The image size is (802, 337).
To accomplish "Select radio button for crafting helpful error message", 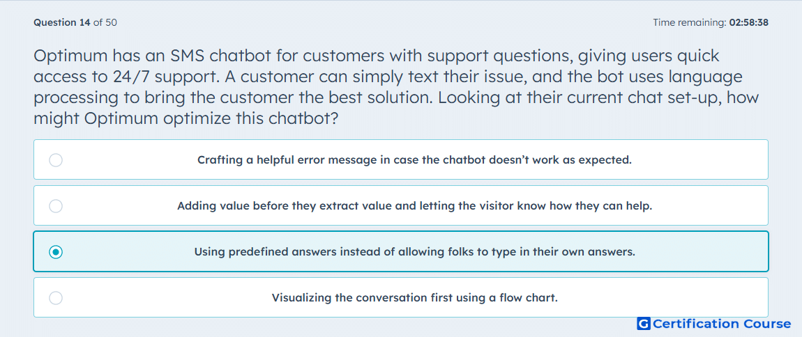I will [x=56, y=160].
